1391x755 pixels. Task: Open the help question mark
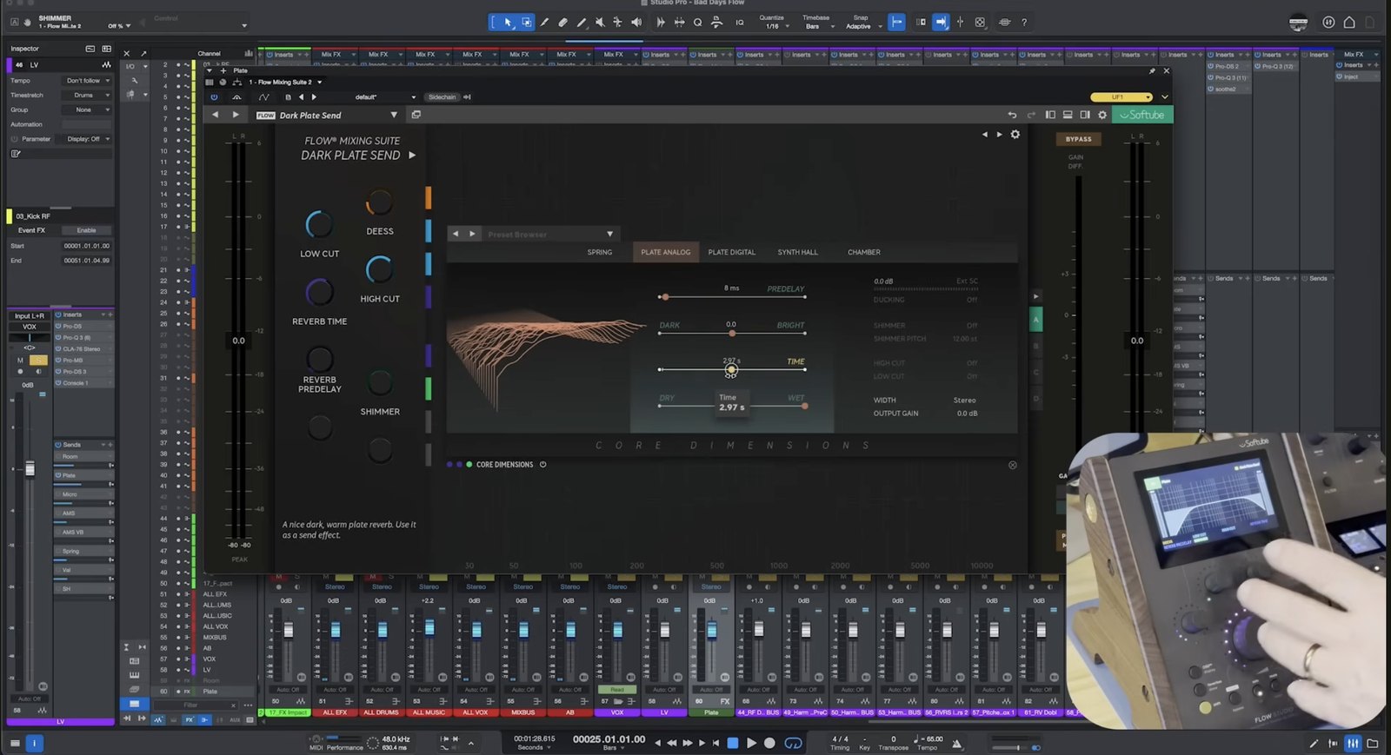[x=1024, y=23]
